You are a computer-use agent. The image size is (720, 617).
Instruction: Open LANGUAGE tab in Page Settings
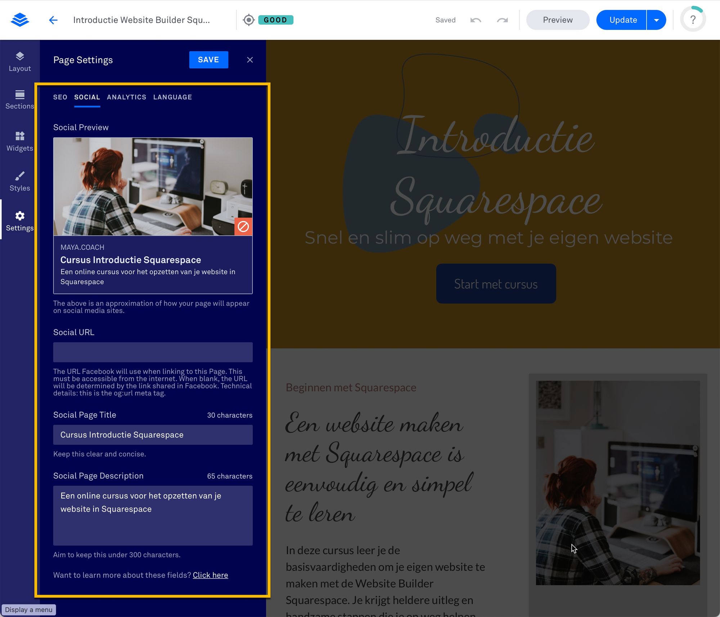[x=173, y=97]
